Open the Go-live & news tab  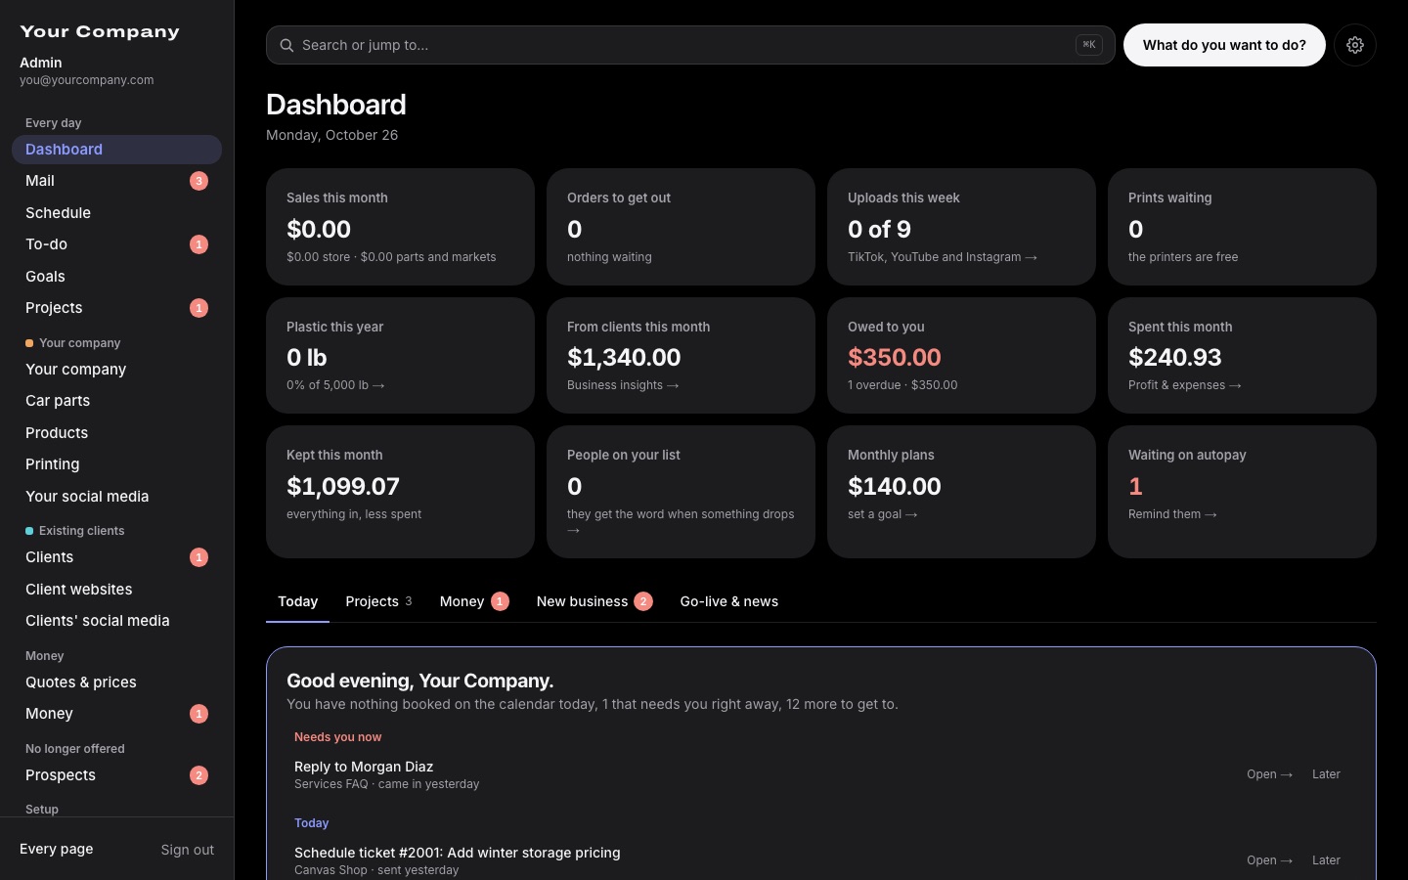[x=729, y=601]
